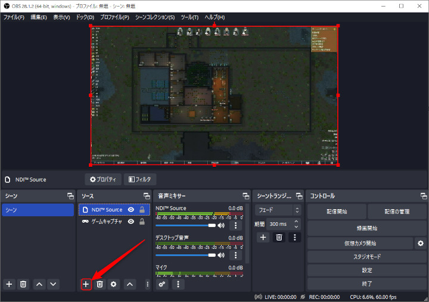The image size is (429, 302).
Task: Open virtual camera settings gear
Action: (421, 243)
